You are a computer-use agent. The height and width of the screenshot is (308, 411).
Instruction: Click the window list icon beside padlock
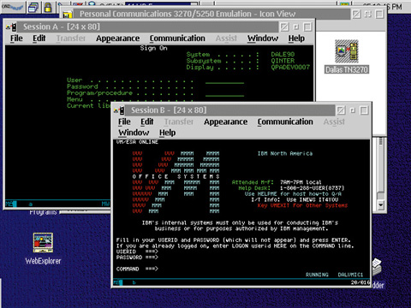[x=33, y=7]
